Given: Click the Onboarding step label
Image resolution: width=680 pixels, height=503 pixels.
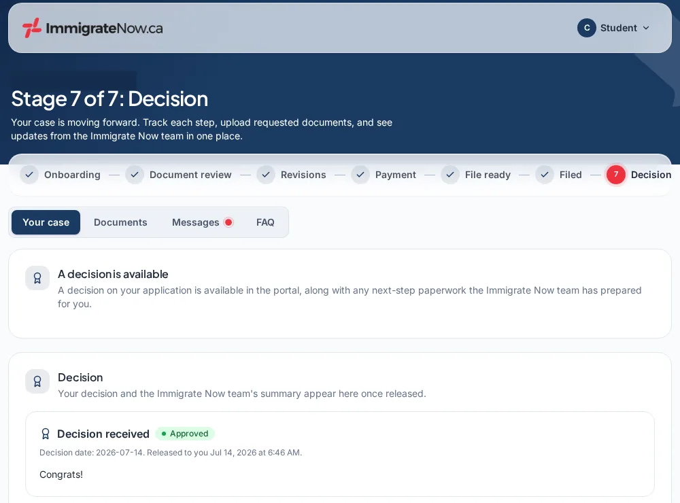Looking at the screenshot, I should [x=73, y=175].
